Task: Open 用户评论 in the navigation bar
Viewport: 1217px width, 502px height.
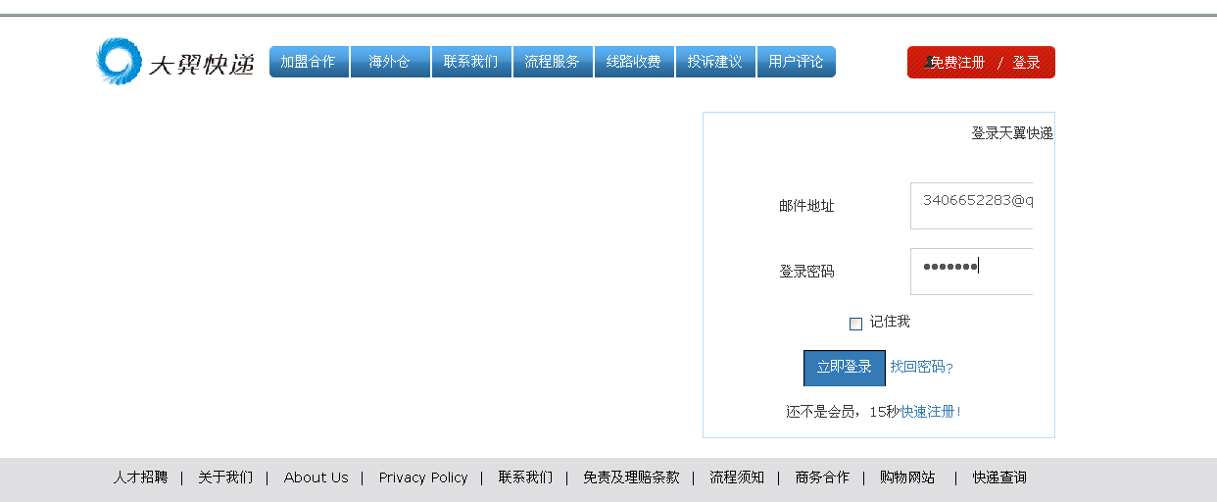Action: tap(796, 62)
